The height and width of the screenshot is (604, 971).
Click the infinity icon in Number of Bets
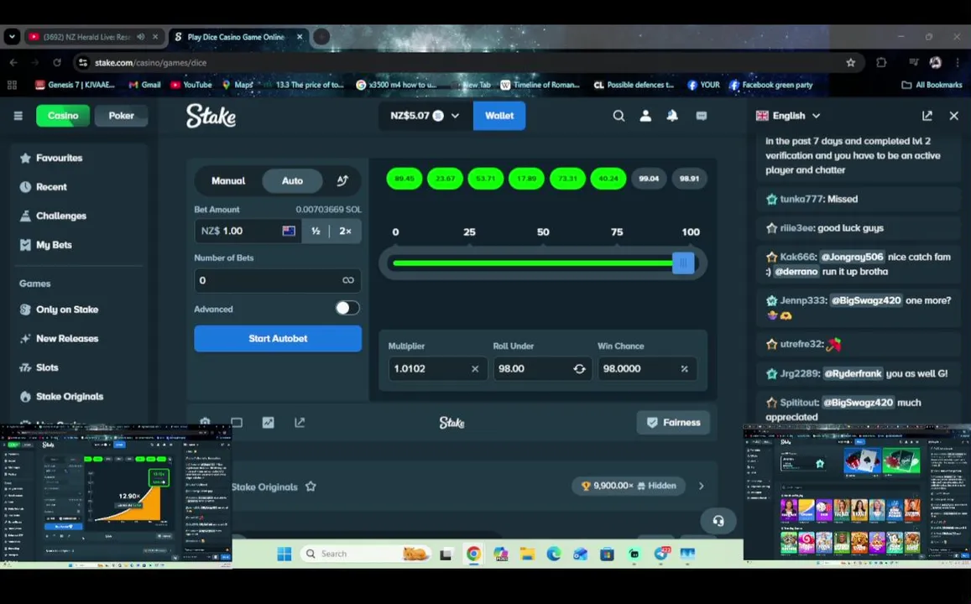[348, 280]
